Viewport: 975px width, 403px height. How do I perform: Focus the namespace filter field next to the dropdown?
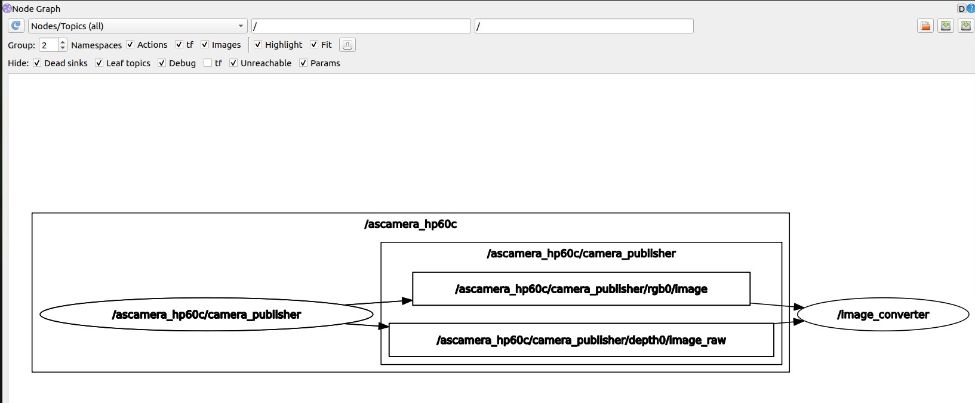click(361, 26)
